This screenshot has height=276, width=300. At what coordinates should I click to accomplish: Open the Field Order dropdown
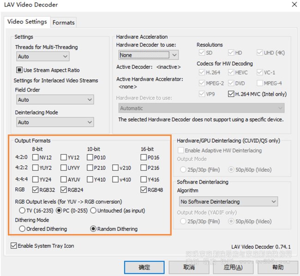click(54, 100)
